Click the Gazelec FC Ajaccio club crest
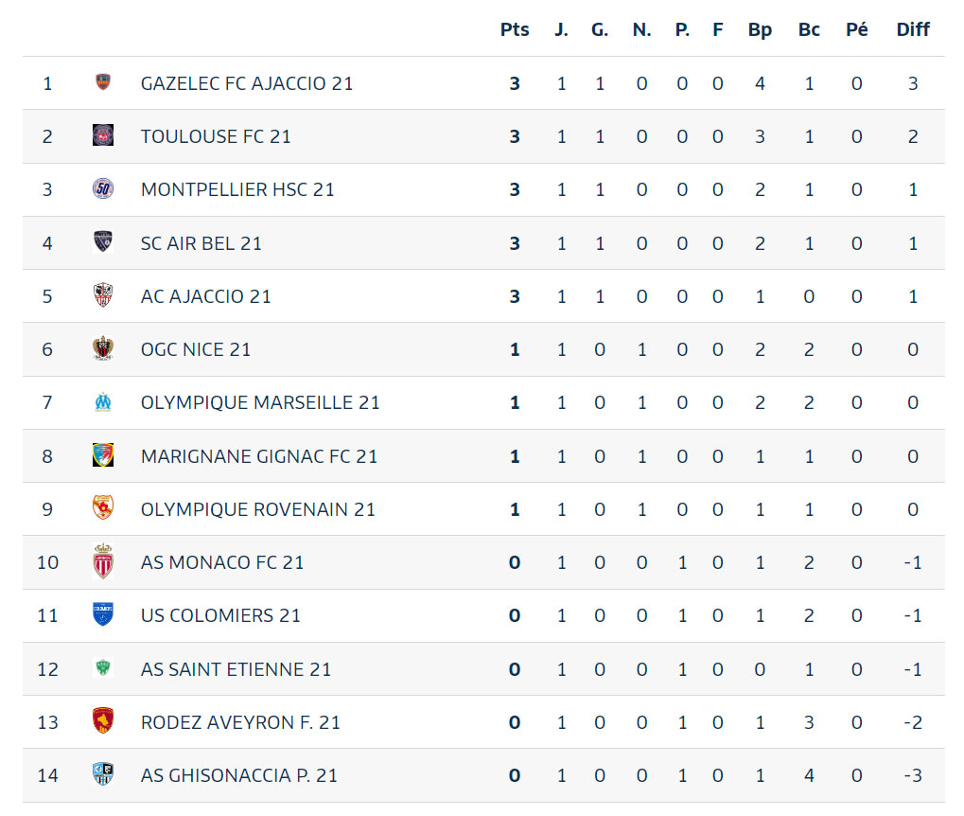 click(x=103, y=81)
